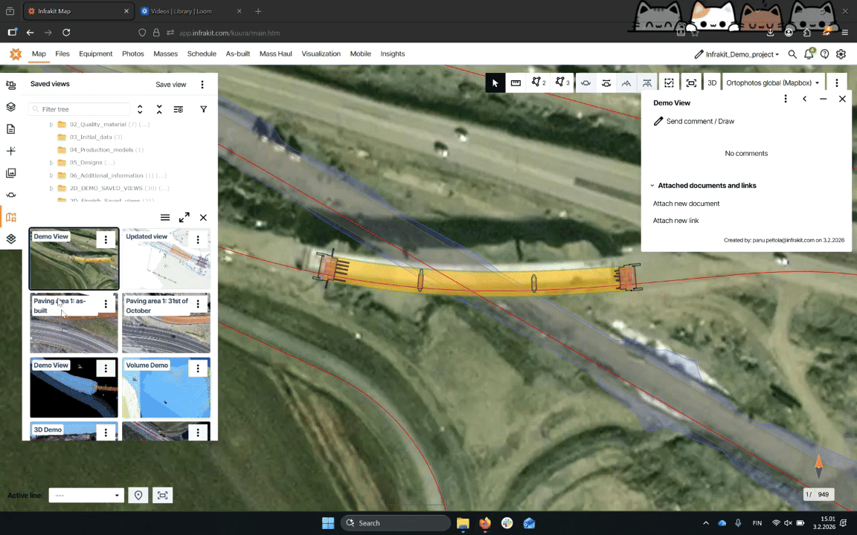This screenshot has height=535, width=857.
Task: Toggle the second cross-section view button
Action: coord(606,83)
